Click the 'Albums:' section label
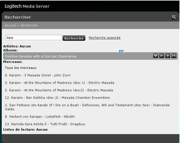 (x=10, y=50)
